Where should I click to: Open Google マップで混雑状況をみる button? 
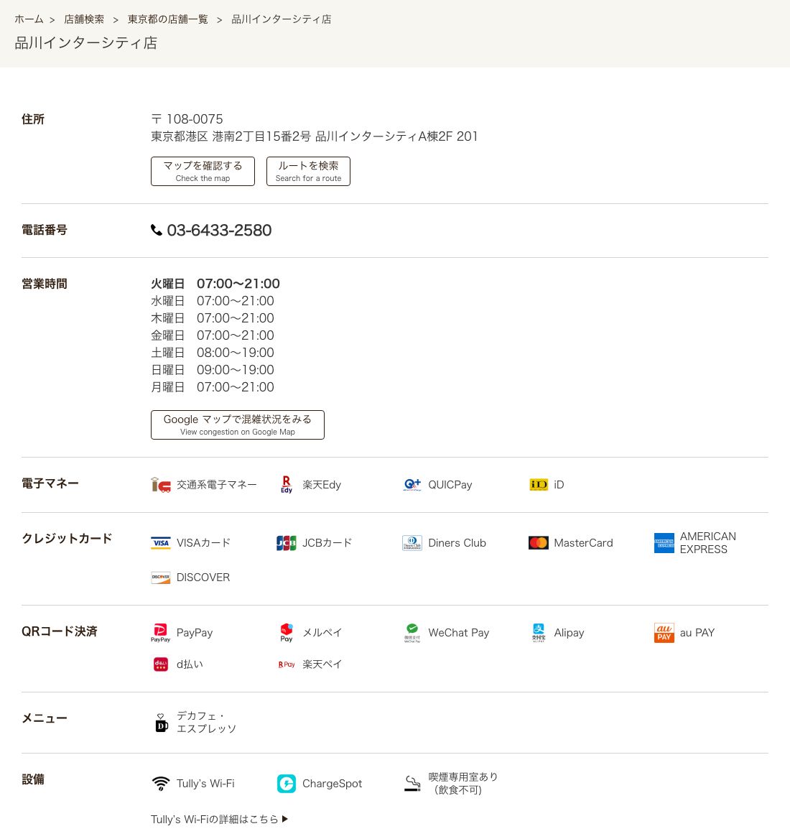pos(238,425)
